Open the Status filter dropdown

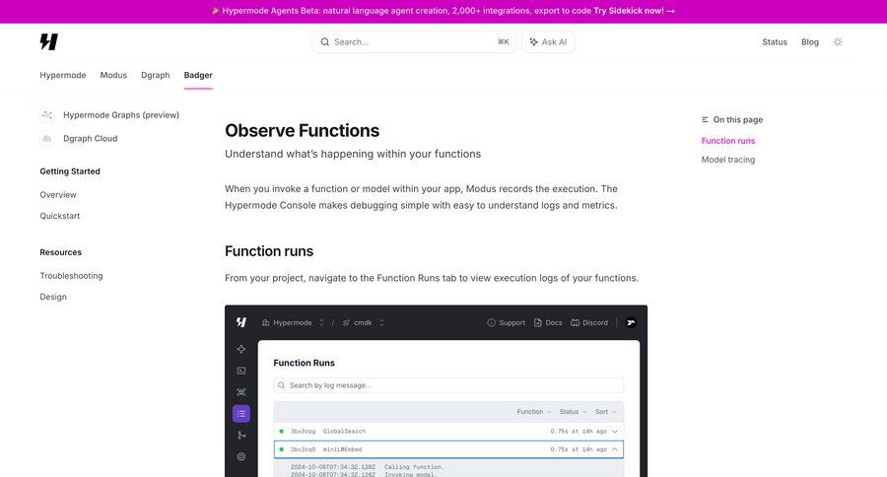coord(573,412)
